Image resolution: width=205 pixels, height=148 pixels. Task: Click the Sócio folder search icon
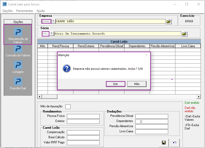pos(184,34)
